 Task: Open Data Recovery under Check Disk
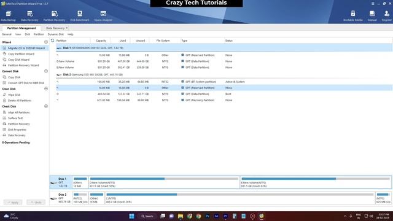click(x=17, y=135)
